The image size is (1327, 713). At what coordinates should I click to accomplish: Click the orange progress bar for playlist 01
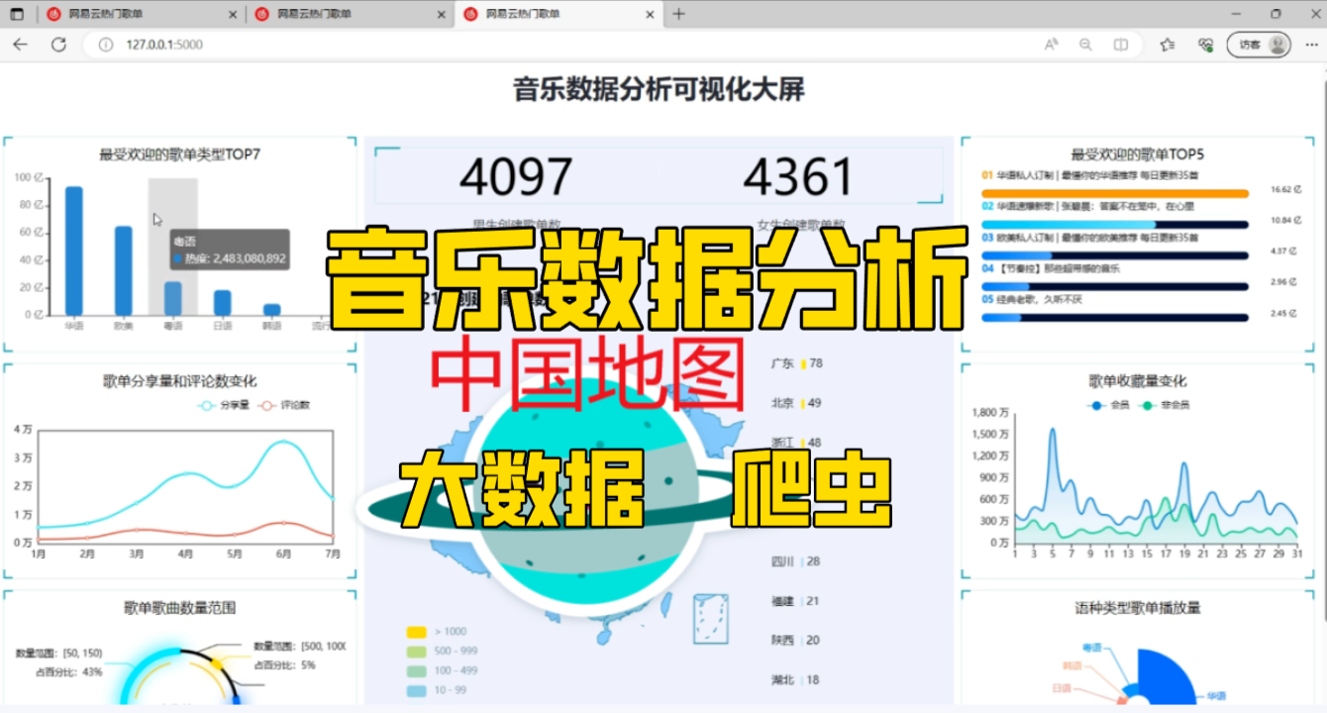tap(1115, 193)
